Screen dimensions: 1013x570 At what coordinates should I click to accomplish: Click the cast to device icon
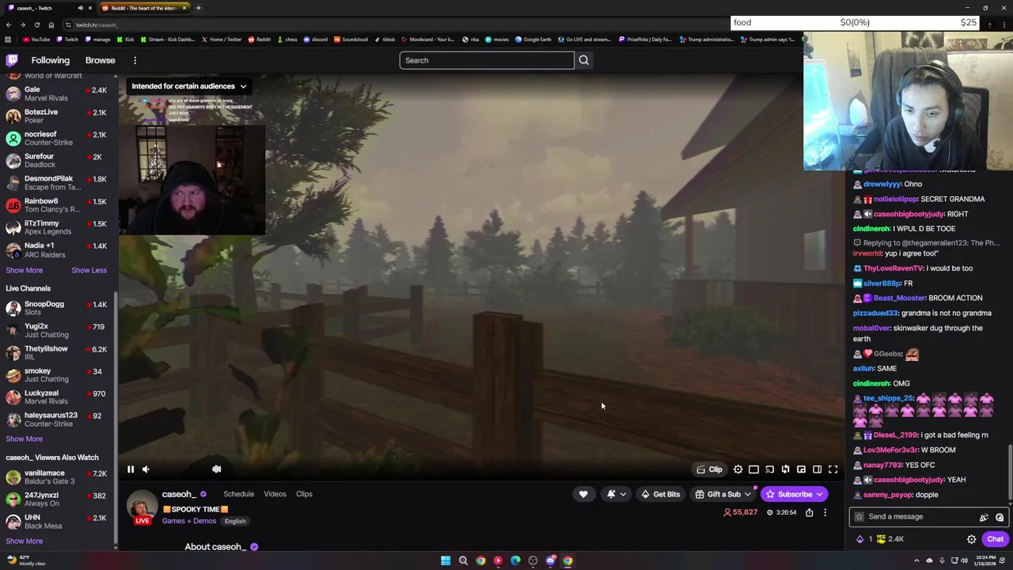[769, 469]
